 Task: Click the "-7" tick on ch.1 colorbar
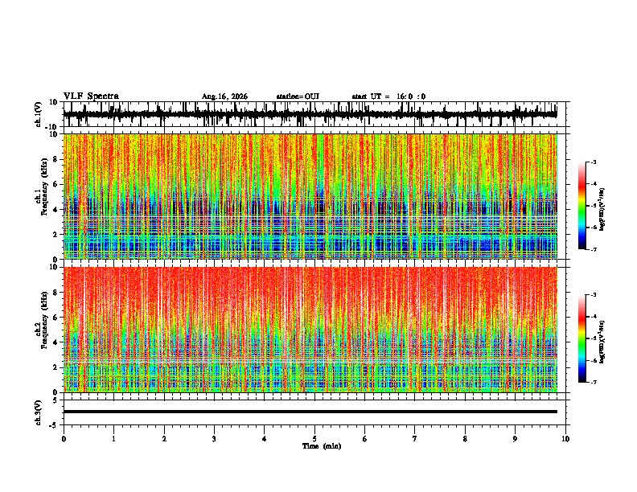click(x=593, y=249)
